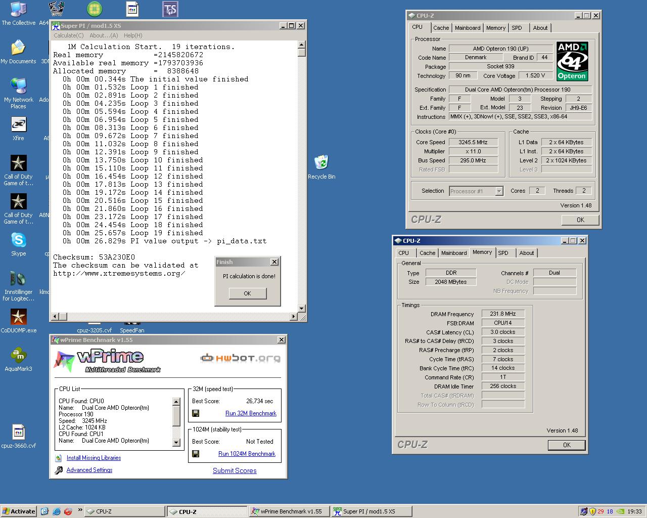Image resolution: width=647 pixels, height=518 pixels.
Task: Open Help(H) menu in Super PI
Action: tap(133, 35)
